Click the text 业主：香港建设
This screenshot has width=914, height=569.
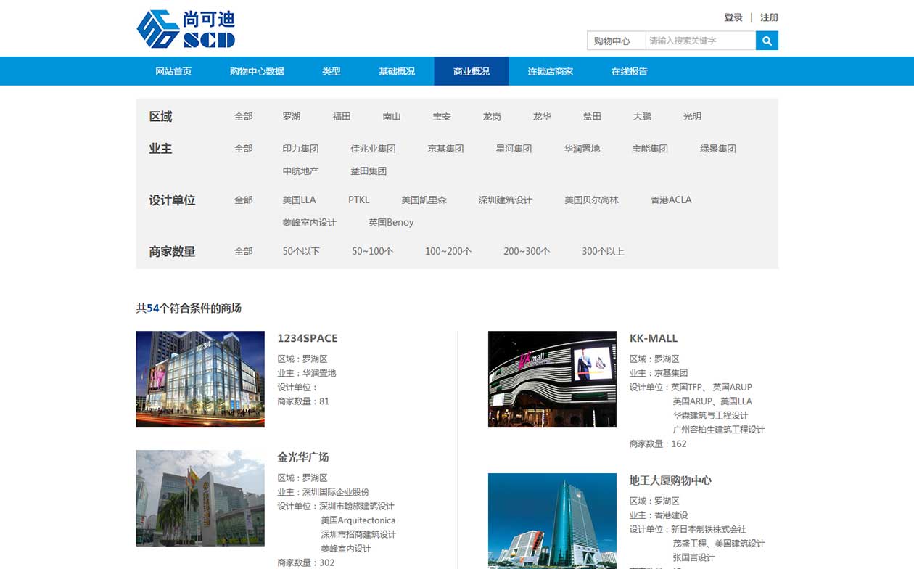(x=659, y=515)
